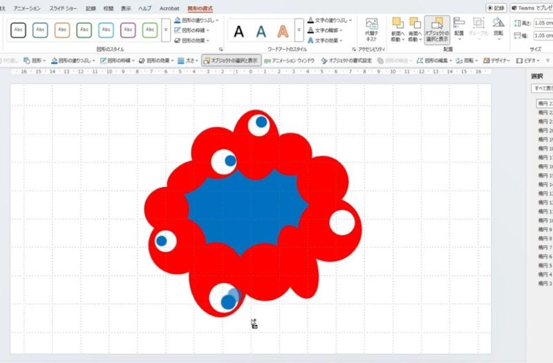Open the ribbon 回転 (Rotate) icon menu
The height and width of the screenshot is (363, 553).
point(498,30)
